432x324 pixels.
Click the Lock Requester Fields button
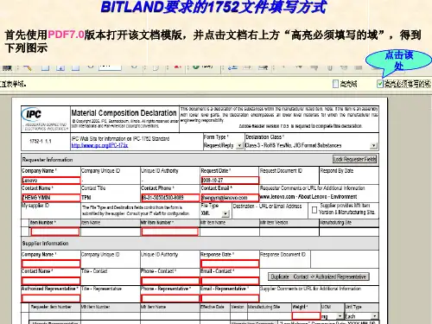pyautogui.click(x=354, y=159)
